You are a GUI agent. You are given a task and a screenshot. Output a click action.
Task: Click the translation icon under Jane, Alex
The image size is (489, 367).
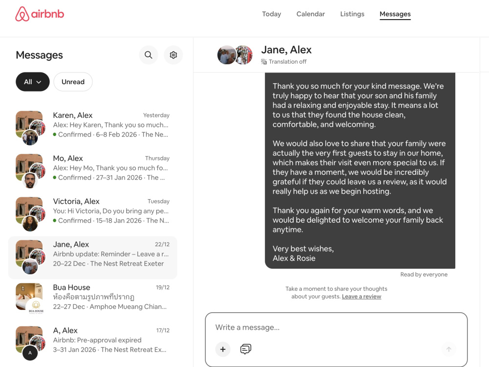(x=264, y=62)
